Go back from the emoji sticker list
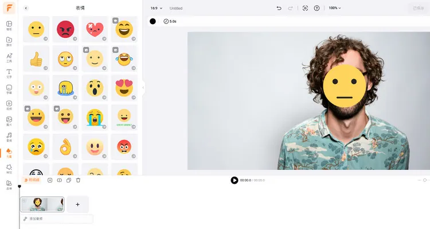 pos(26,8)
